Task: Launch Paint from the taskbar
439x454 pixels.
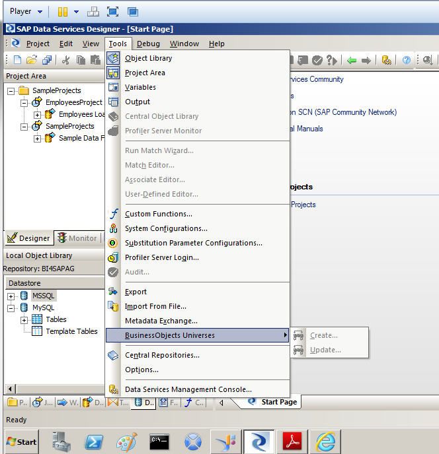Action: coord(126,442)
